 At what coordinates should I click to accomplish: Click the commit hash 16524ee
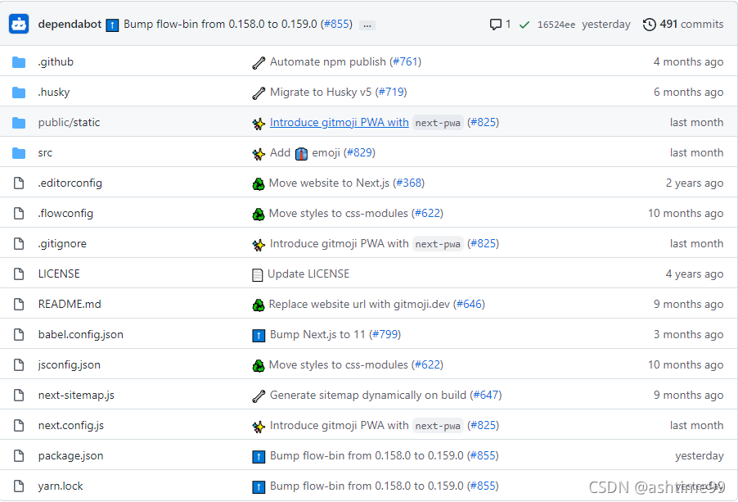(x=556, y=24)
